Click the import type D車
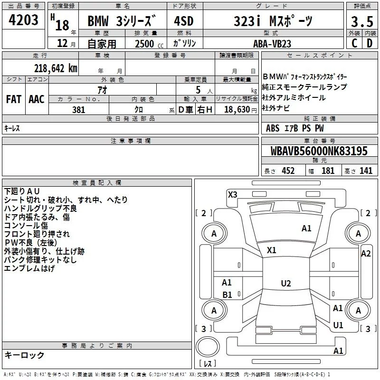Viewport: 380px width, 380px height. click(x=185, y=110)
